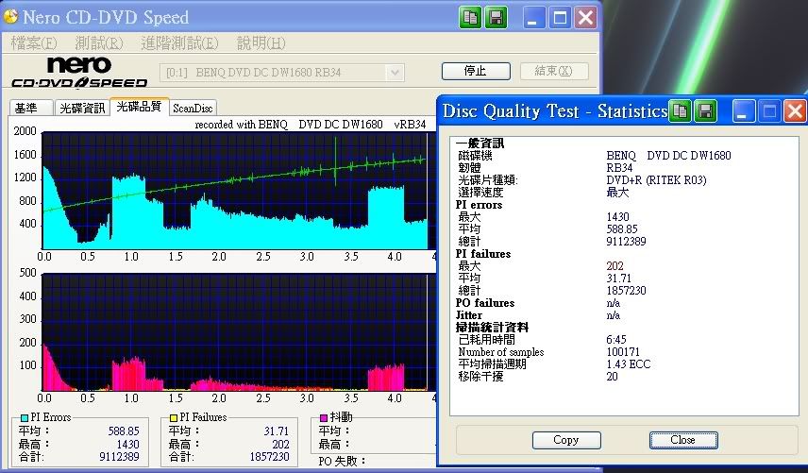Click the PO 失敗 label
808x473 pixels.
(x=342, y=461)
